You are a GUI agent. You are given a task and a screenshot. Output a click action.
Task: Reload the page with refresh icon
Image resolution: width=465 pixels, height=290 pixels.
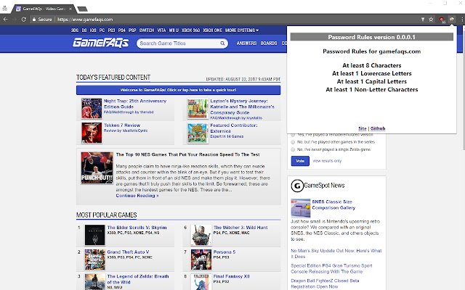pyautogui.click(x=24, y=20)
